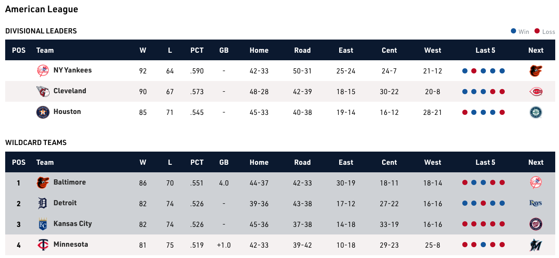The width and height of the screenshot is (559, 258).
Task: Click the Baltimore Orioles logo in wildcard table
Action: [x=43, y=183]
